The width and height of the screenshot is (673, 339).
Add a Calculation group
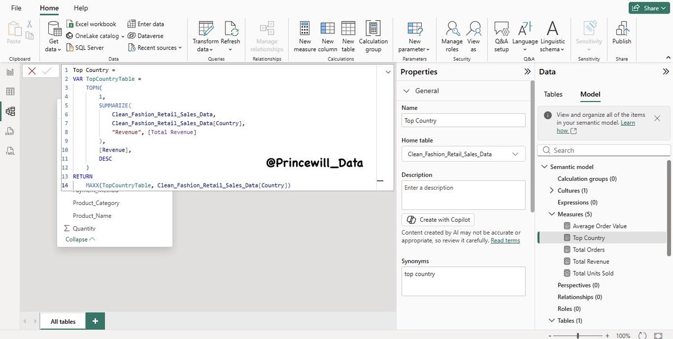point(373,36)
